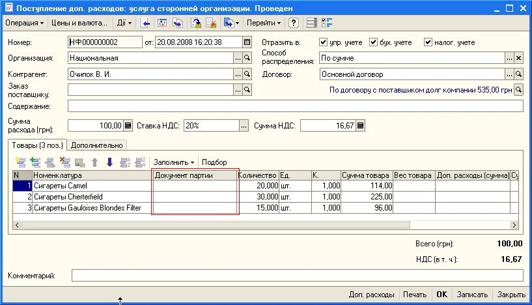Toggle the бух. учете checkbox
Image resolution: width=532 pixels, height=305 pixels.
pyautogui.click(x=374, y=42)
